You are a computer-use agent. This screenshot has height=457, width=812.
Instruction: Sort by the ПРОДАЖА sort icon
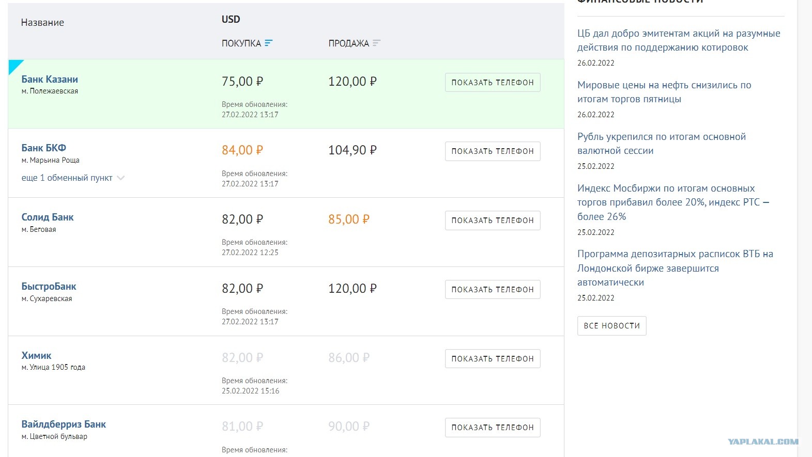point(376,43)
